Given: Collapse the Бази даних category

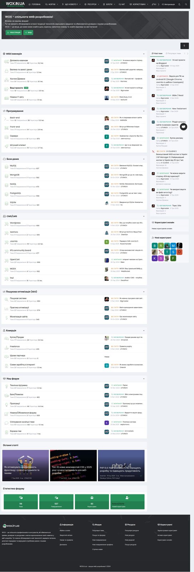Looking at the screenshot, I should (x=144, y=159).
